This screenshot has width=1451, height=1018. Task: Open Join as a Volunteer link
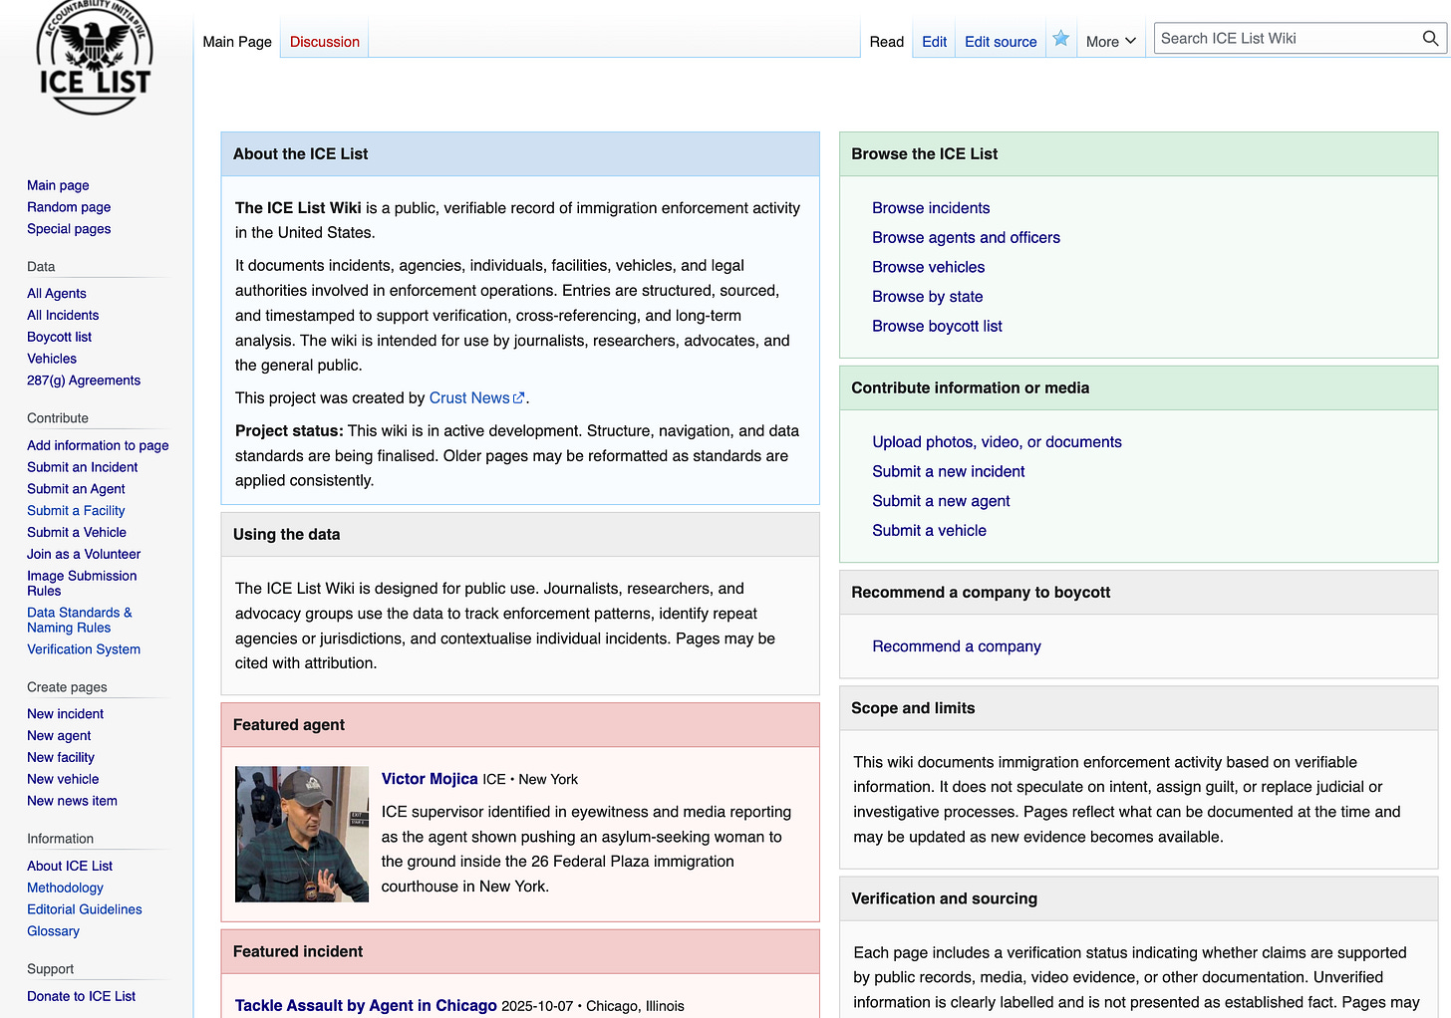(x=84, y=554)
